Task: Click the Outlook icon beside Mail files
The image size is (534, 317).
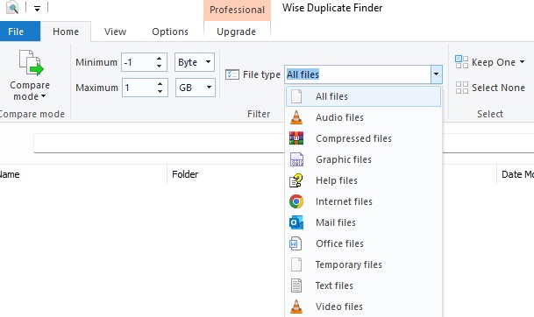Action: point(296,222)
